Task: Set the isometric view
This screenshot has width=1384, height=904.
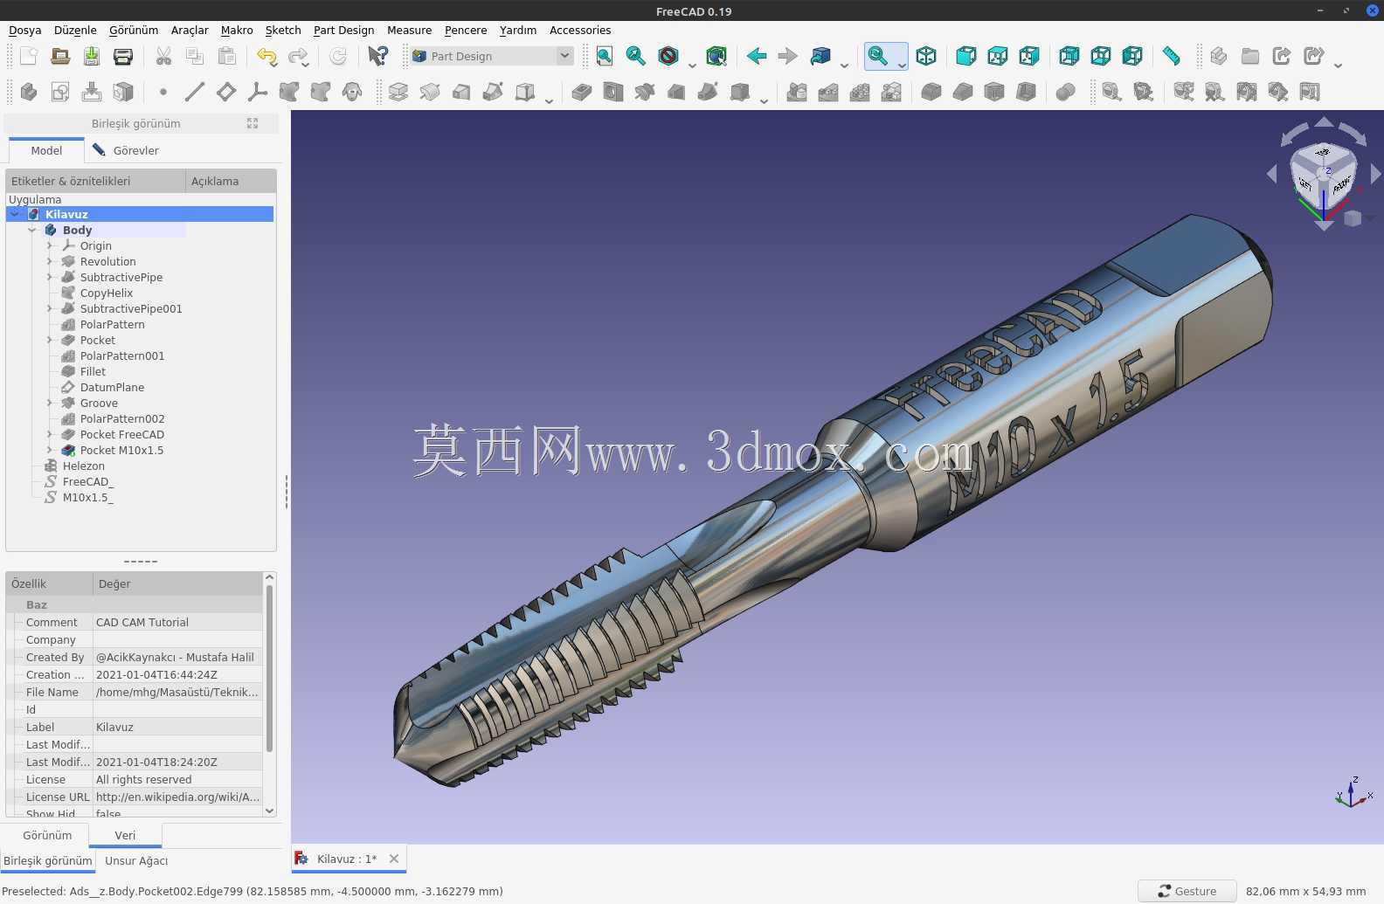Action: tap(926, 56)
